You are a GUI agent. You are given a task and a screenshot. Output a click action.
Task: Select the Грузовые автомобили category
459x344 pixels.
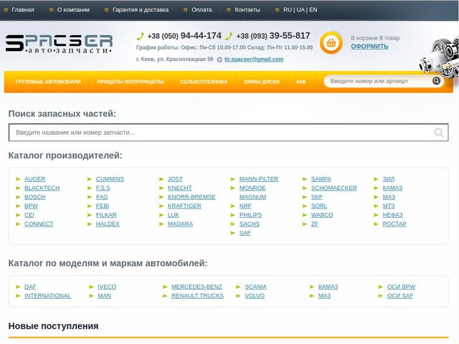point(48,82)
